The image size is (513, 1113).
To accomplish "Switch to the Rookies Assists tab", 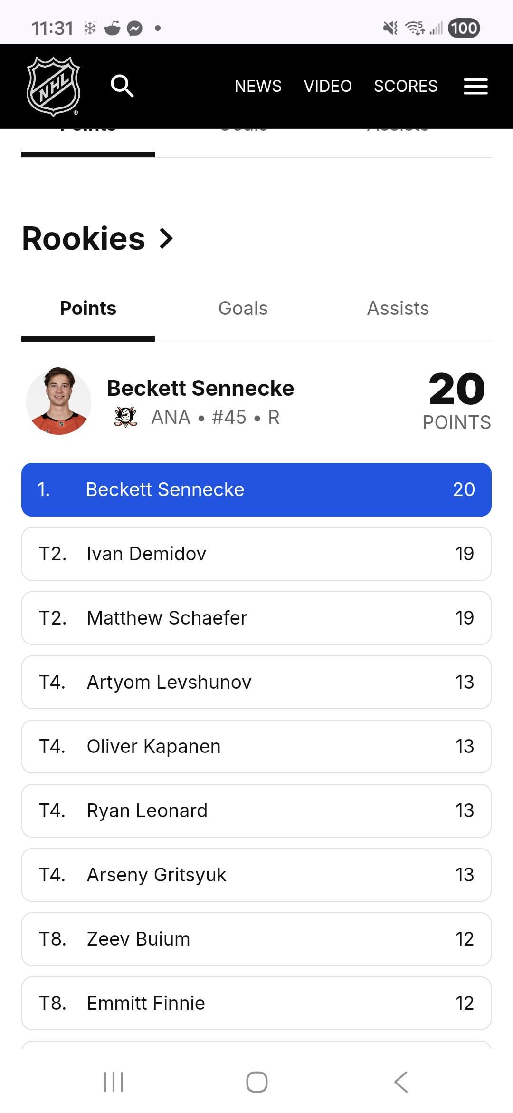I will tap(398, 308).
